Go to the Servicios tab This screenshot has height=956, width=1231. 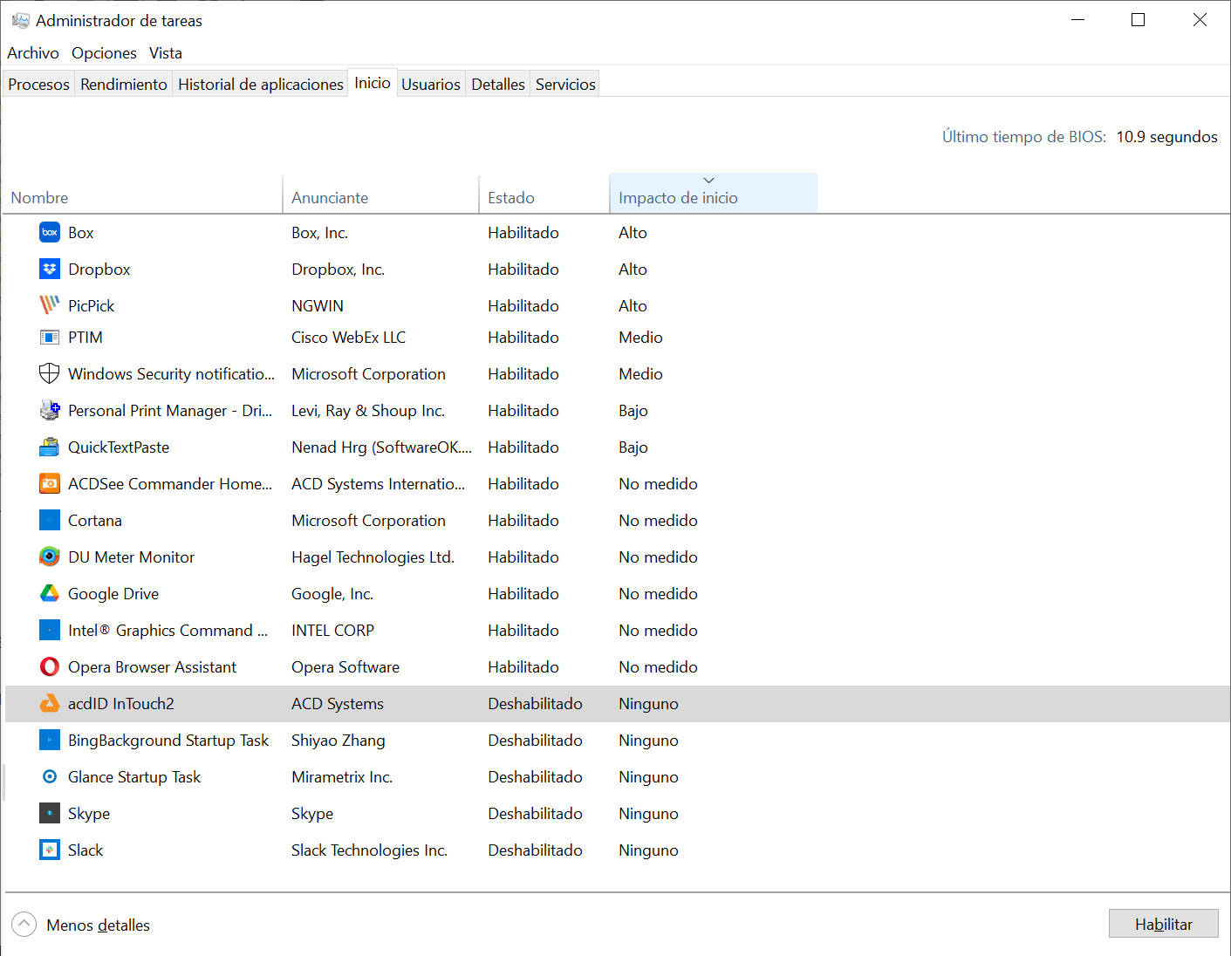[565, 84]
